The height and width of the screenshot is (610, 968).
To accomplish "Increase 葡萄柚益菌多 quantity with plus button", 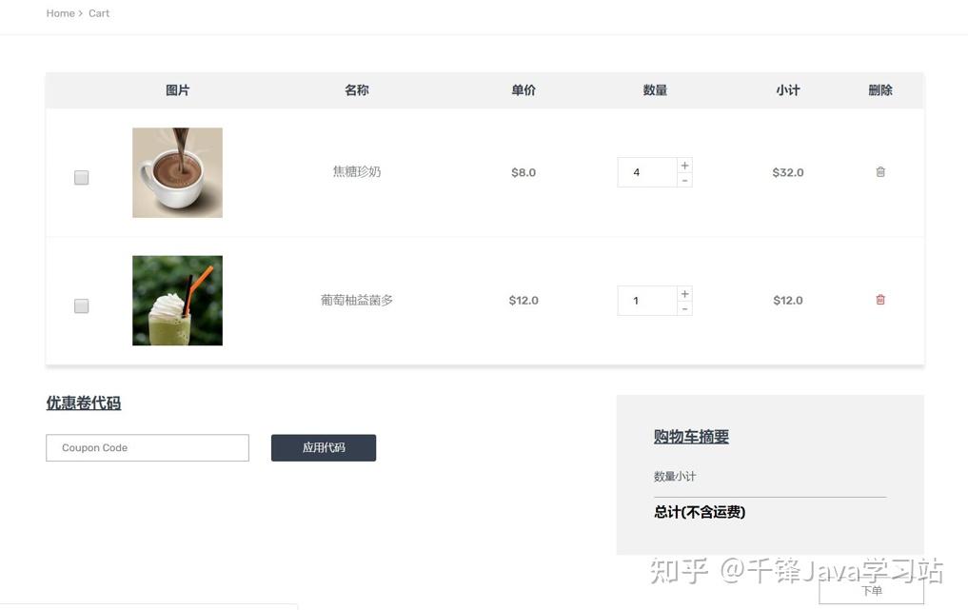I will point(684,294).
